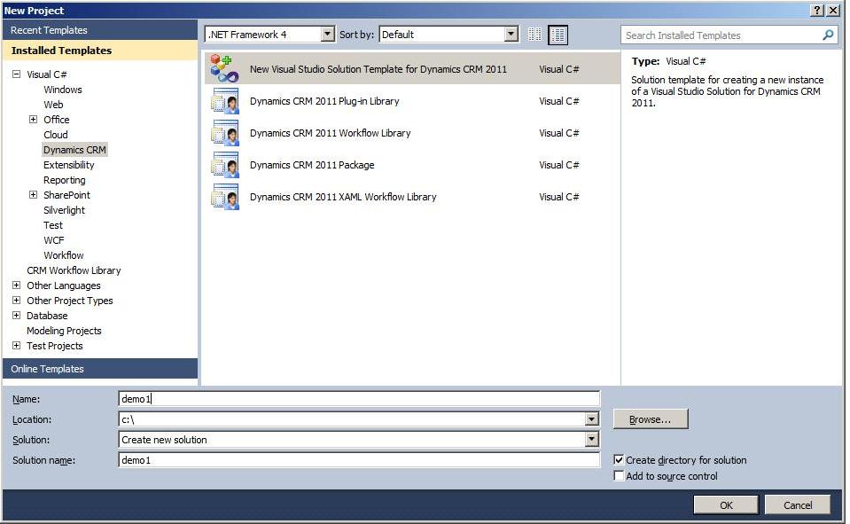This screenshot has height=524, width=850.
Task: Open the Online Templates section
Action: [47, 369]
